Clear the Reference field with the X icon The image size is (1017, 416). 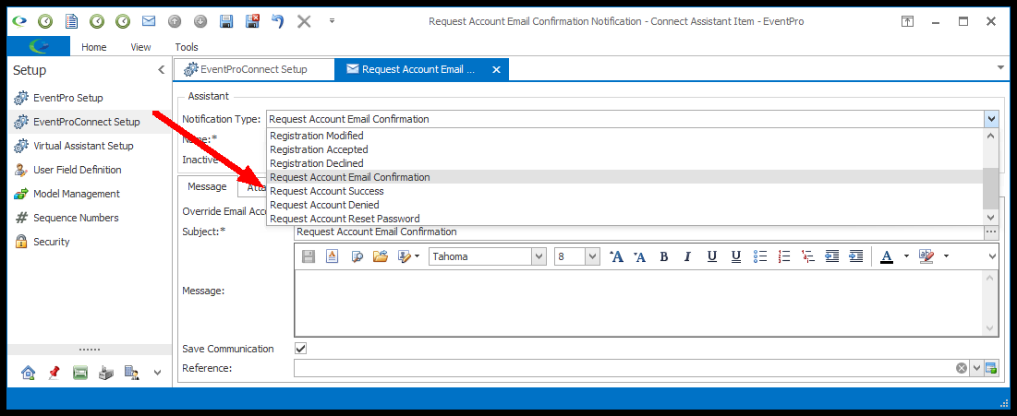pyautogui.click(x=962, y=368)
